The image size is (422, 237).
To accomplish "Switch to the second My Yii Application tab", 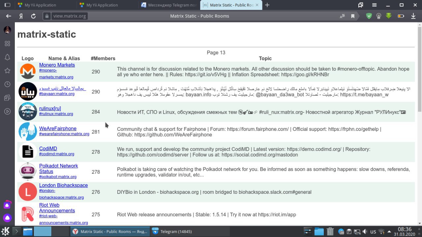I will (x=107, y=5).
